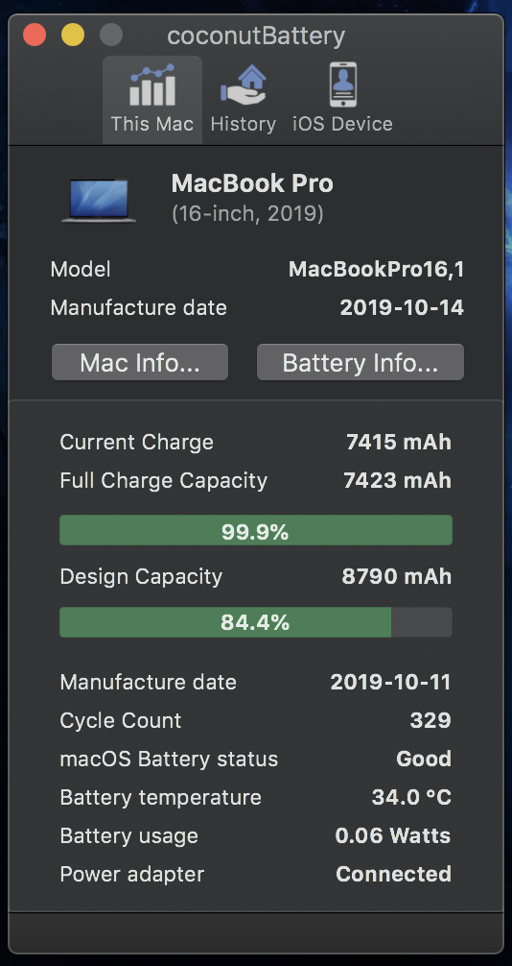Switch to the History tab label

pos(244,124)
